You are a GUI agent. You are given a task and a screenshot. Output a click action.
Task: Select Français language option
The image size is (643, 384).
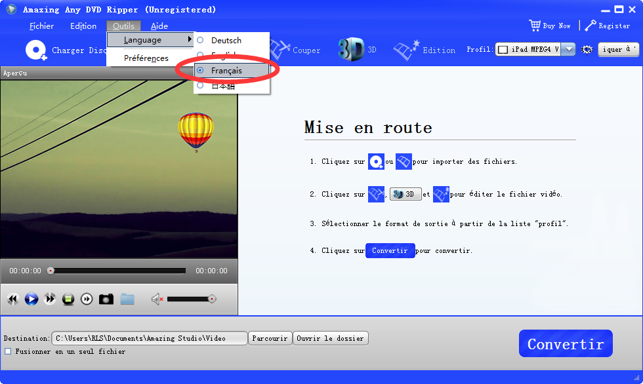point(232,70)
